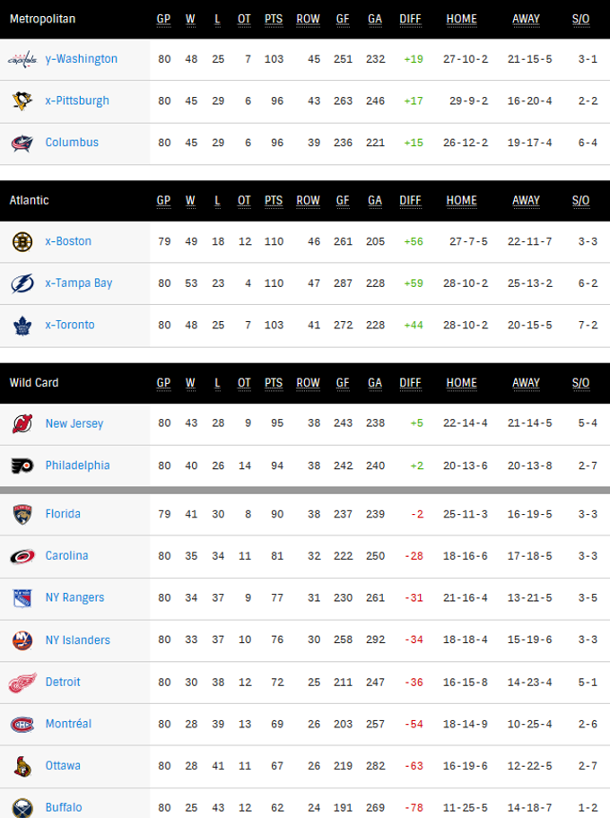This screenshot has height=818, width=610.
Task: Sort Atlantic table by ROW column
Action: click(x=308, y=200)
